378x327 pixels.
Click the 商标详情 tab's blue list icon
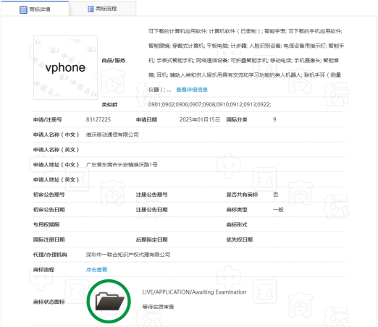click(23, 9)
